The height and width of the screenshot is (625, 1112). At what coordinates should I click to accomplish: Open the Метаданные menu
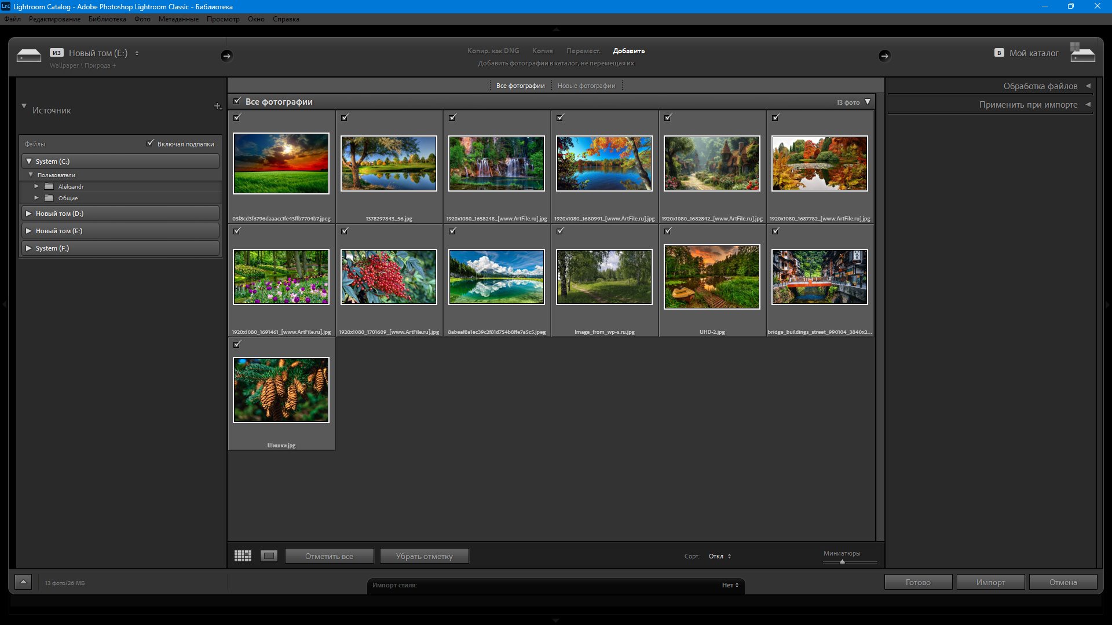178,19
